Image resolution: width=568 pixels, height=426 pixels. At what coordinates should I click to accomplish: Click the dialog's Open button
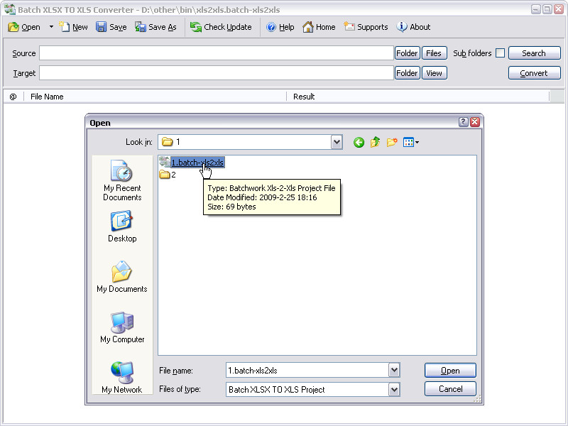click(x=450, y=371)
